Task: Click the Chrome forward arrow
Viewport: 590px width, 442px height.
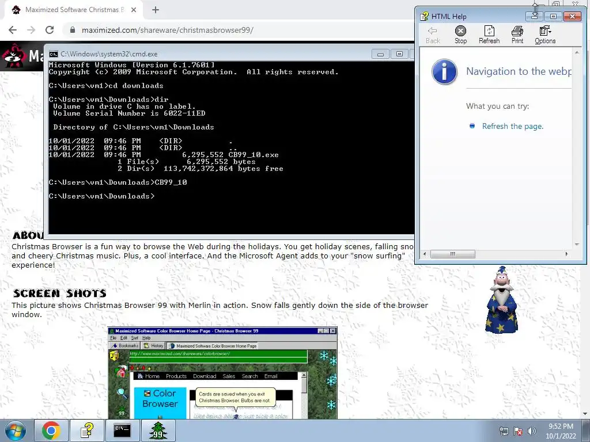Action: tap(31, 30)
